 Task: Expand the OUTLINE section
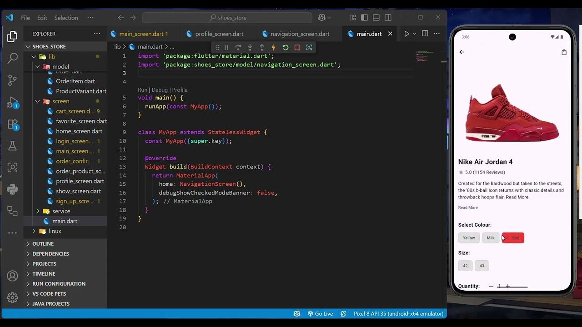tap(43, 244)
